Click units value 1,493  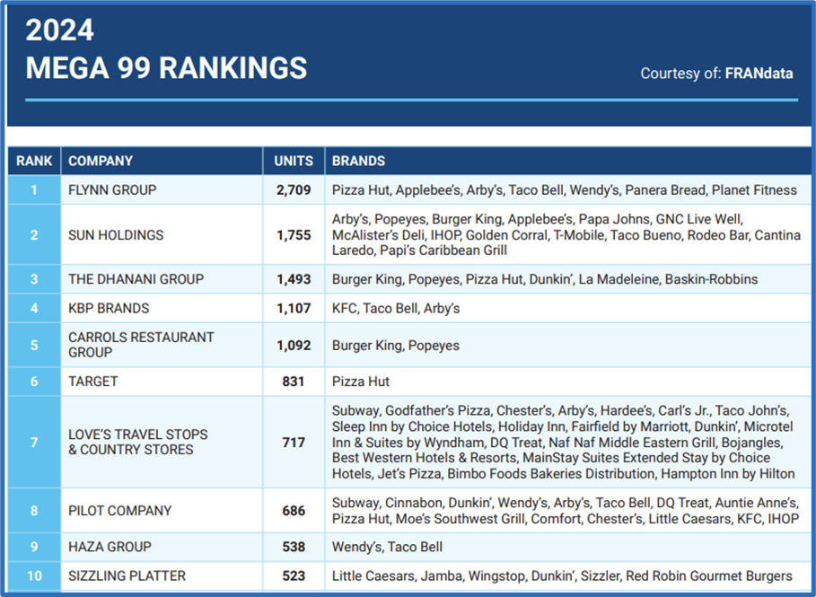[294, 279]
